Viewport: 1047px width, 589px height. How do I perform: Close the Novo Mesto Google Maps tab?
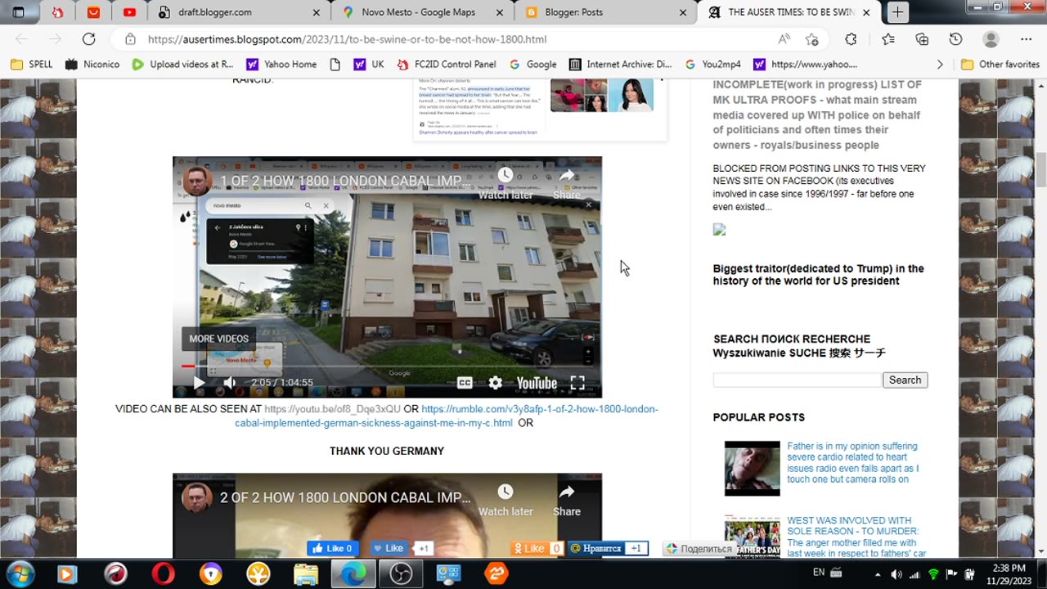(x=500, y=12)
